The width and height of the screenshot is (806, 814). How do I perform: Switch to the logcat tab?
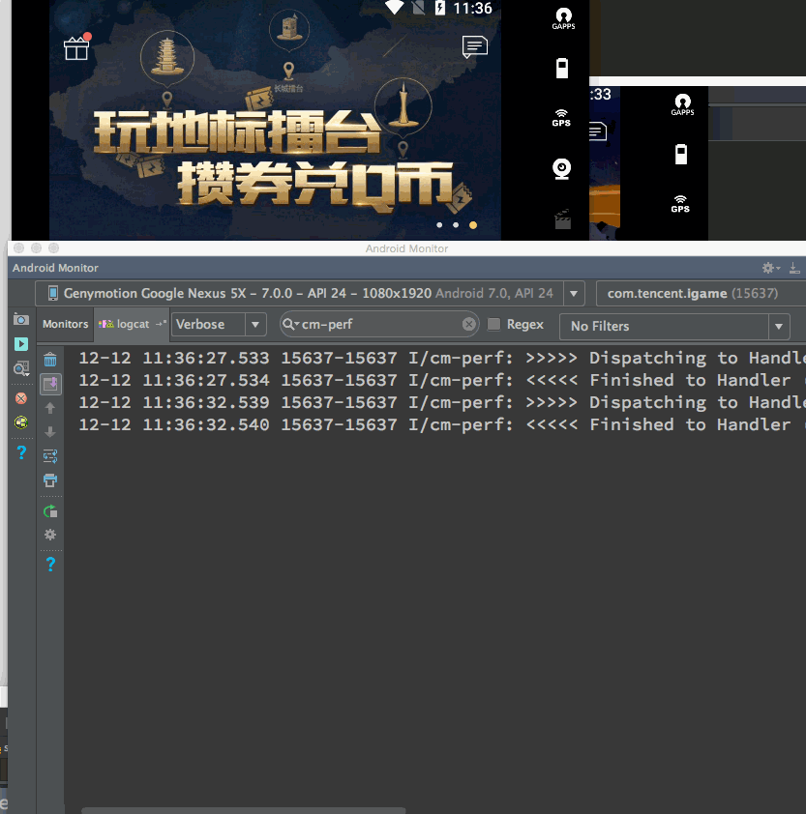[132, 324]
